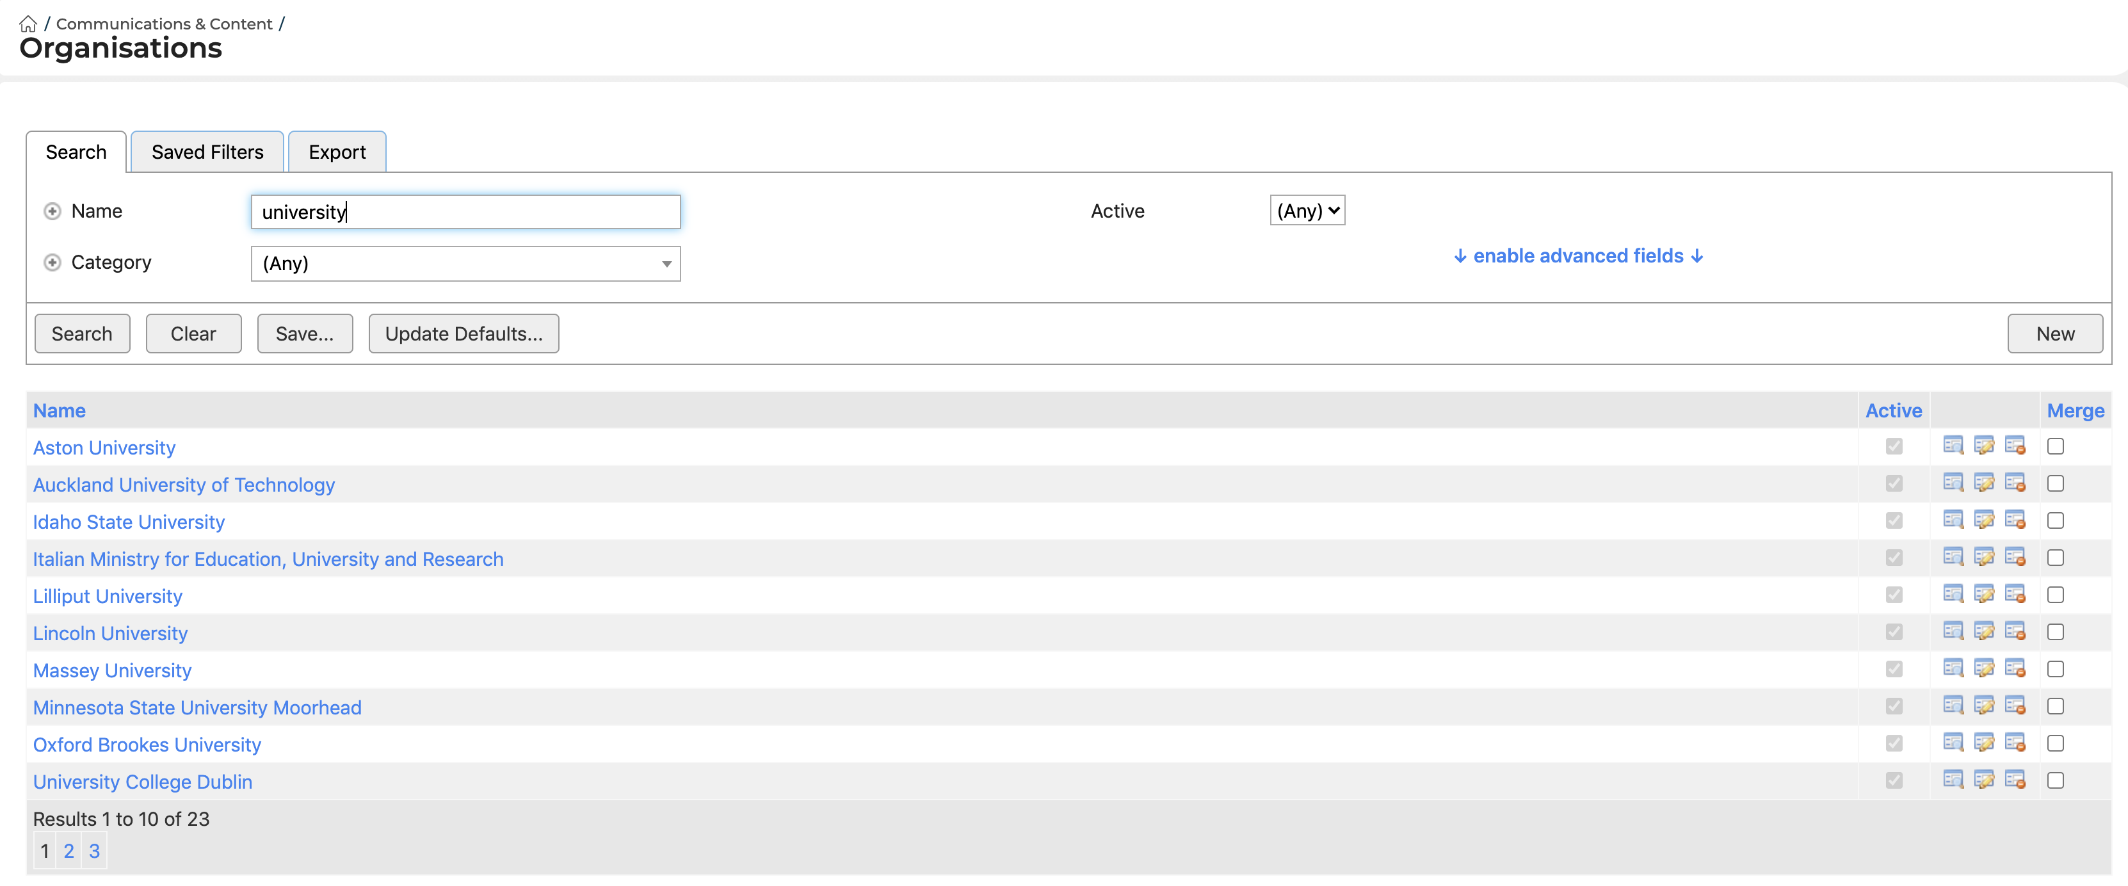Select the merge checkbox for Lincoln University
The width and height of the screenshot is (2128, 886).
2055,632
